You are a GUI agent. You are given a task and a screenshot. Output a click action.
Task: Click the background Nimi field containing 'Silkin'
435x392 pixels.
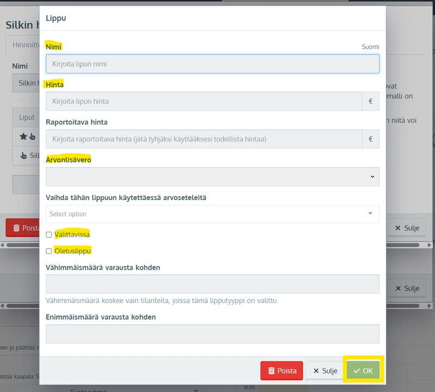[26, 83]
